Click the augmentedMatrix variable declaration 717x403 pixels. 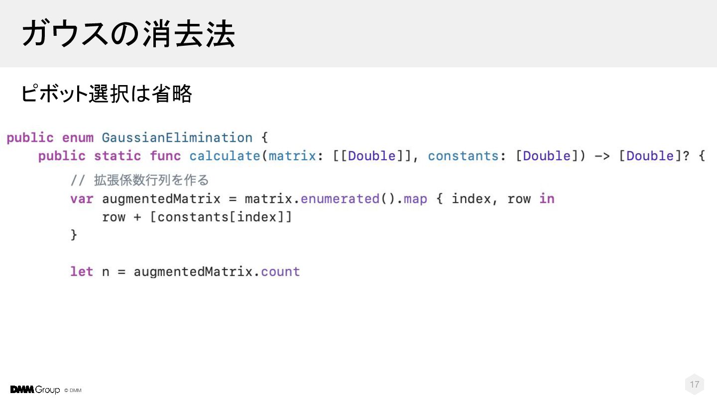pos(161,199)
